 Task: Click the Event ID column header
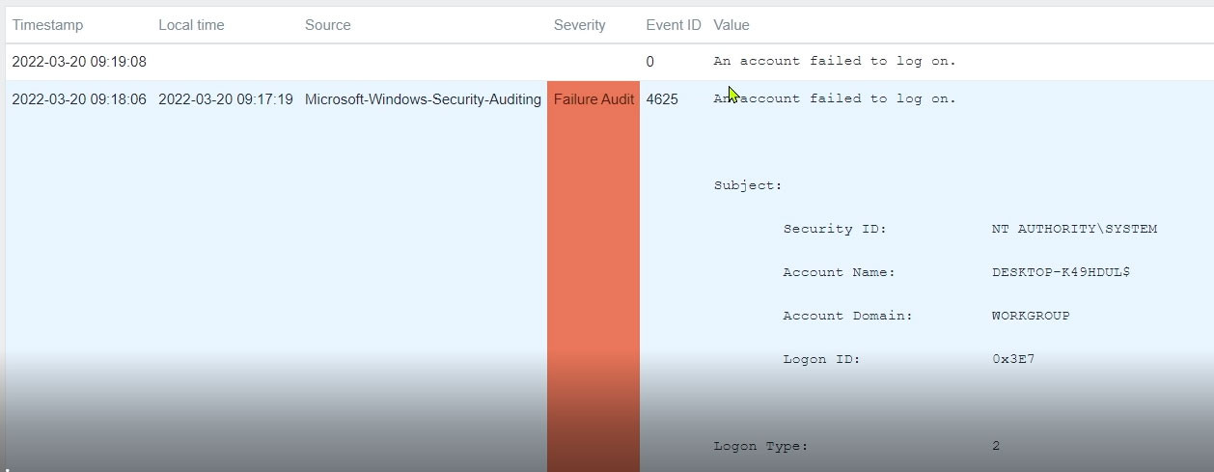[673, 25]
